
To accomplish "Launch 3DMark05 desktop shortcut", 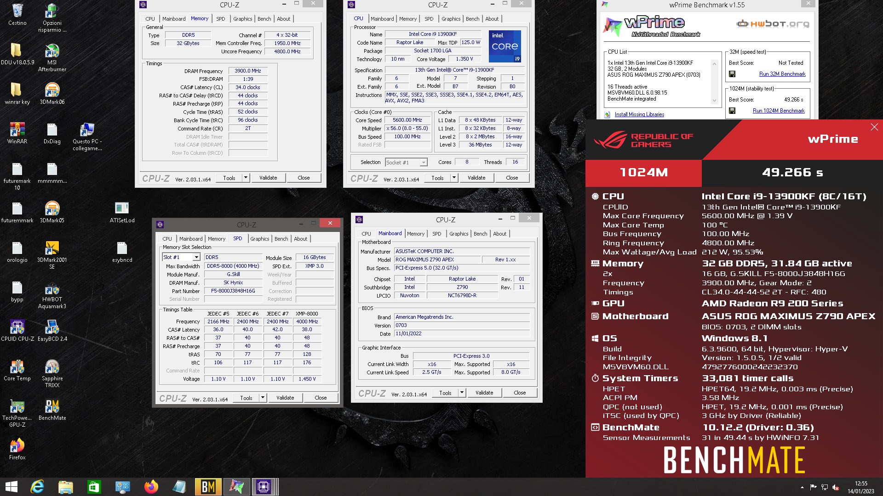I will coord(52,212).
